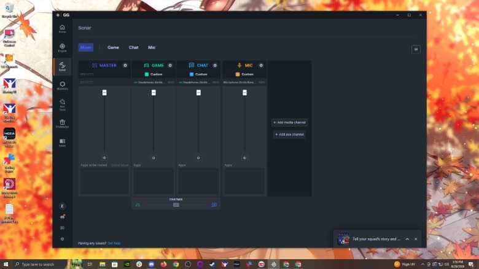The height and width of the screenshot is (269, 479).
Task: Open the Giveaways section in sidebar
Action: pyautogui.click(x=62, y=123)
